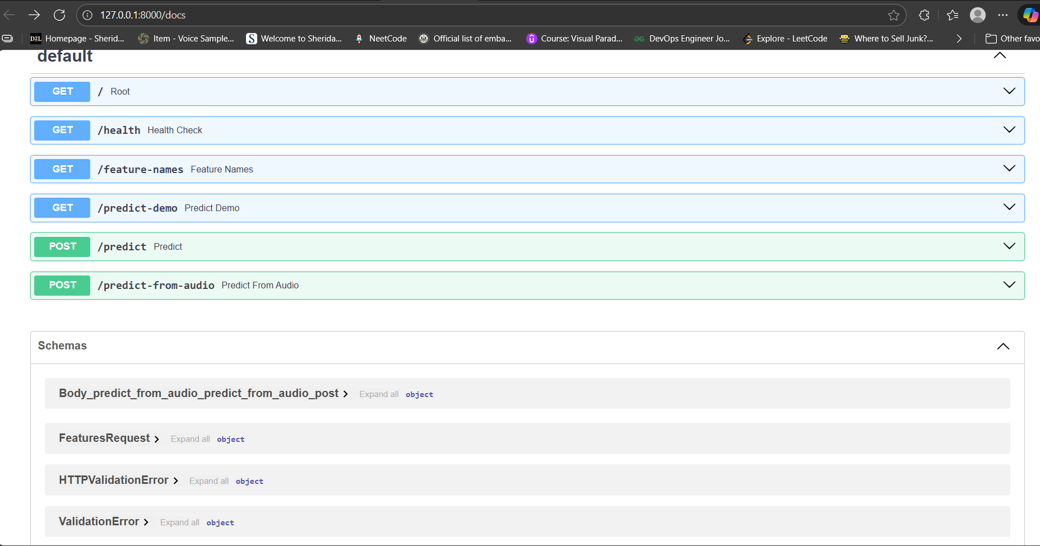Open the NeetCode bookmark

coord(381,39)
